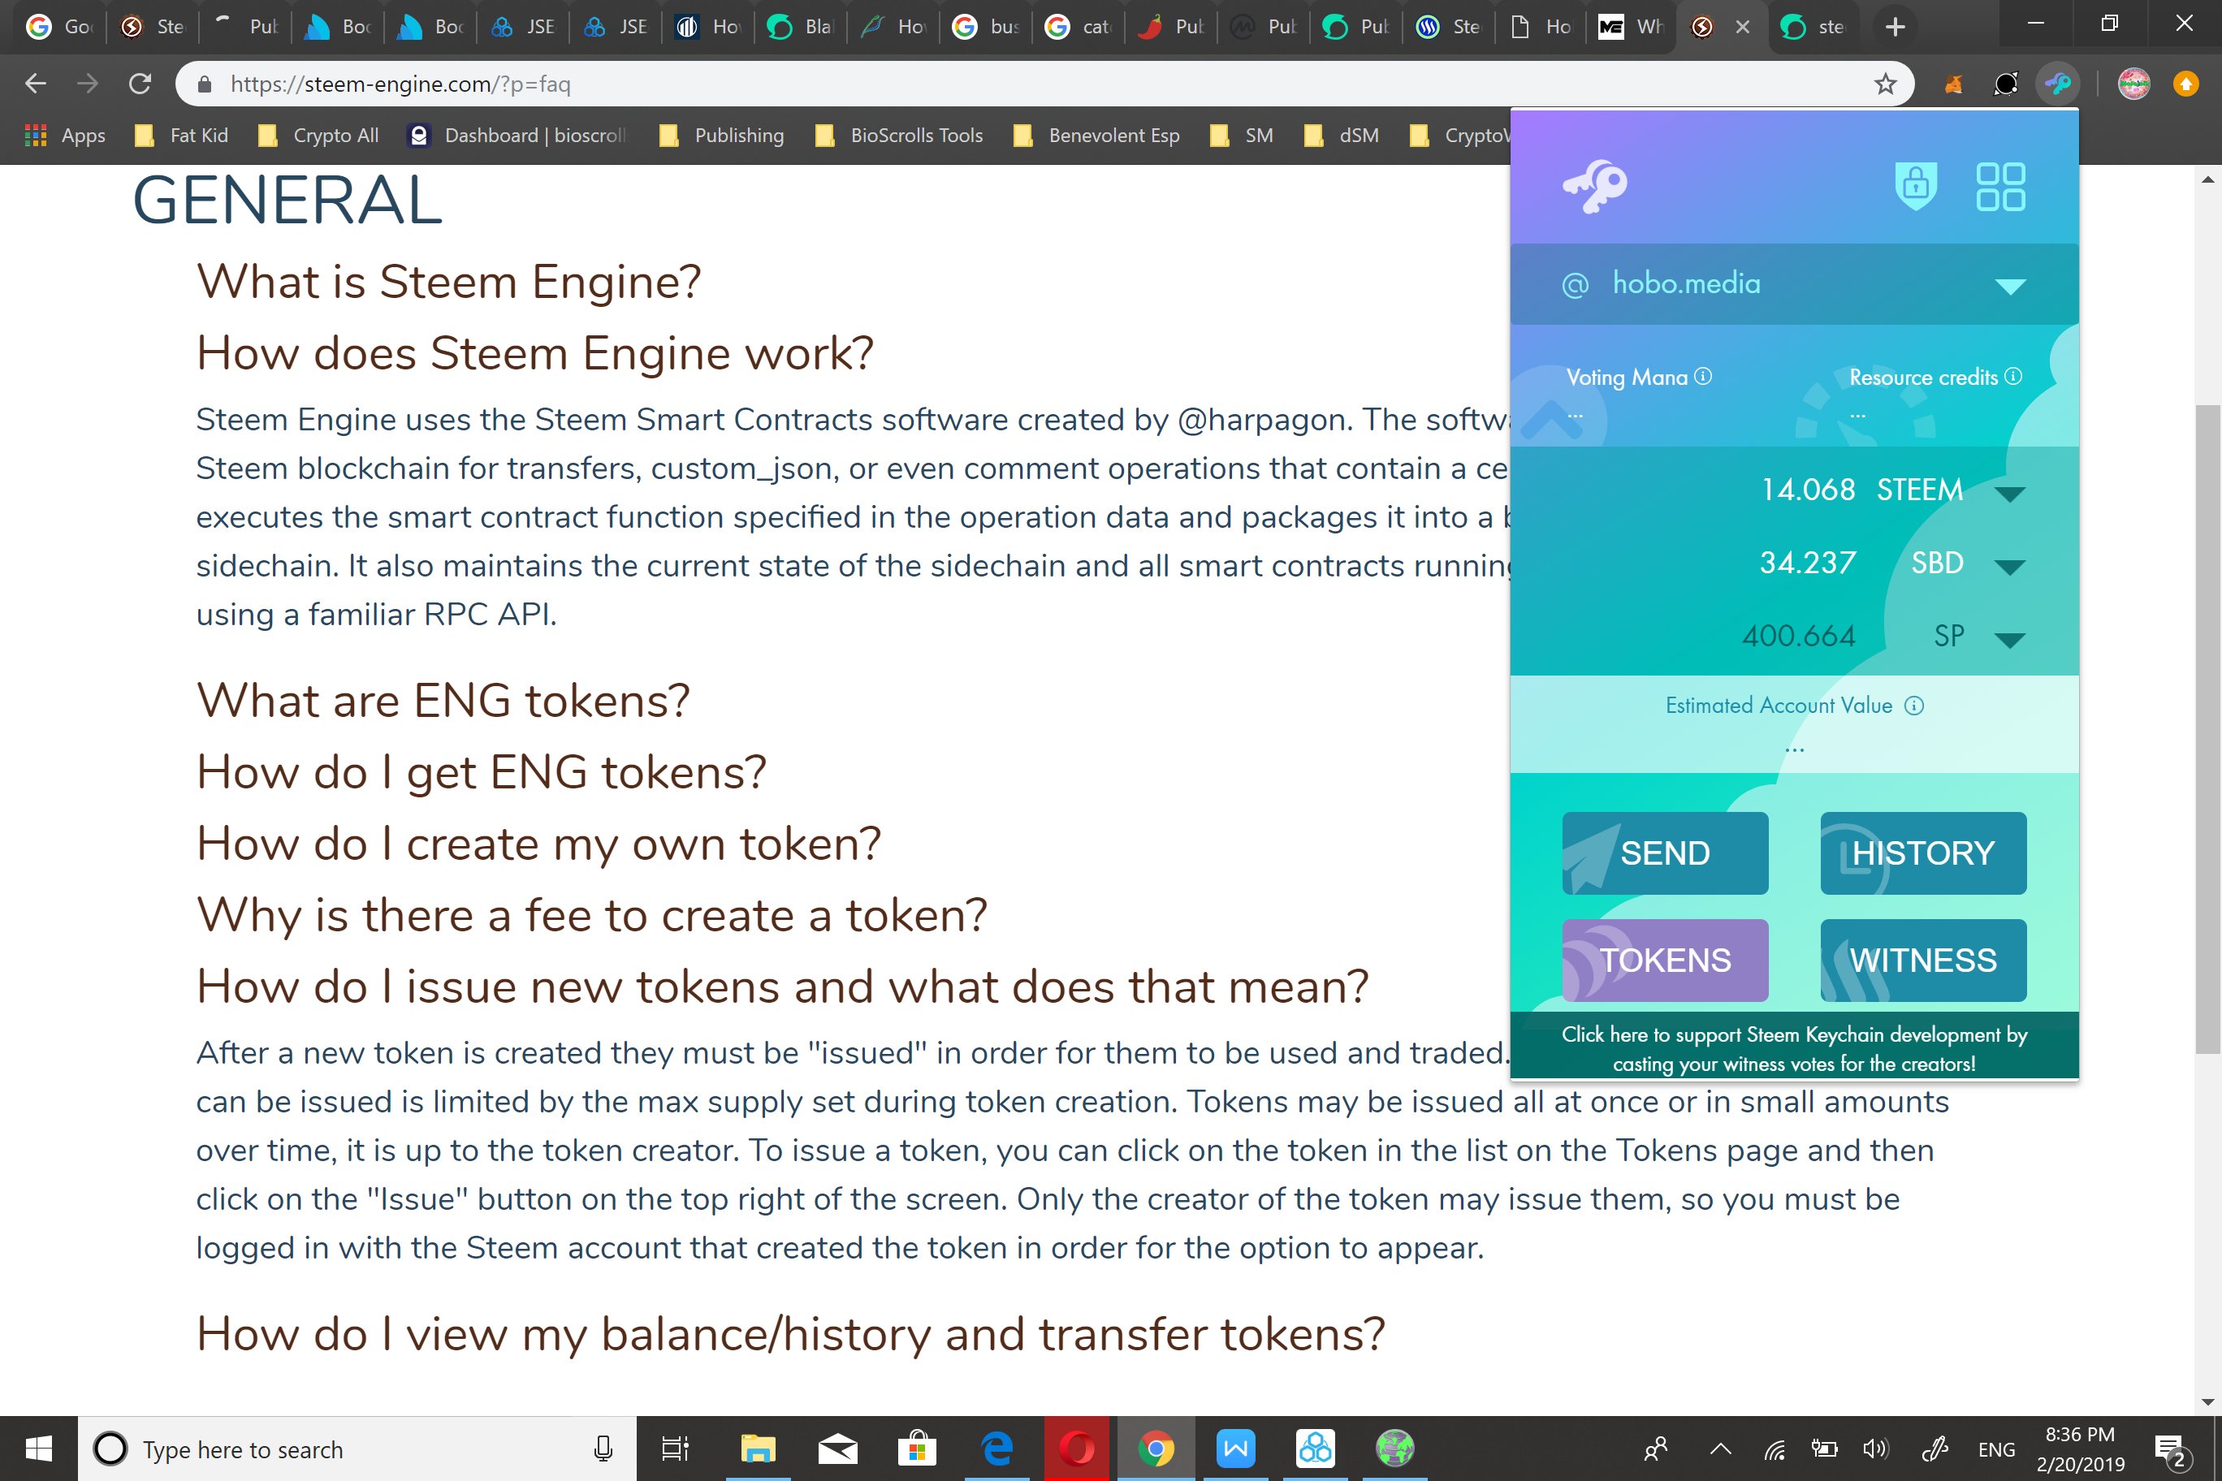Bookmark this page with the star icon

[1885, 84]
